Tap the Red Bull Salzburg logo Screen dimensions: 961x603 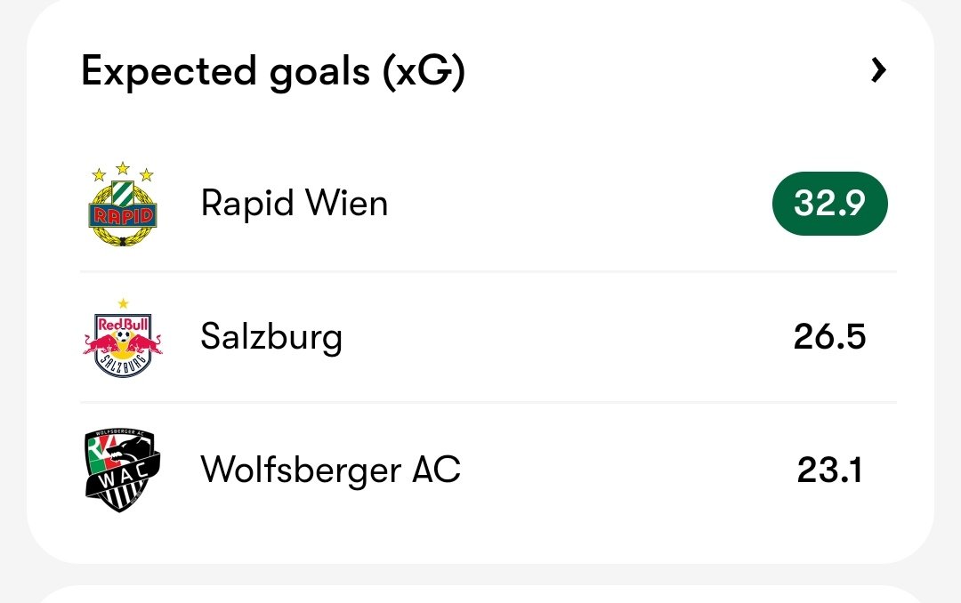tap(123, 338)
